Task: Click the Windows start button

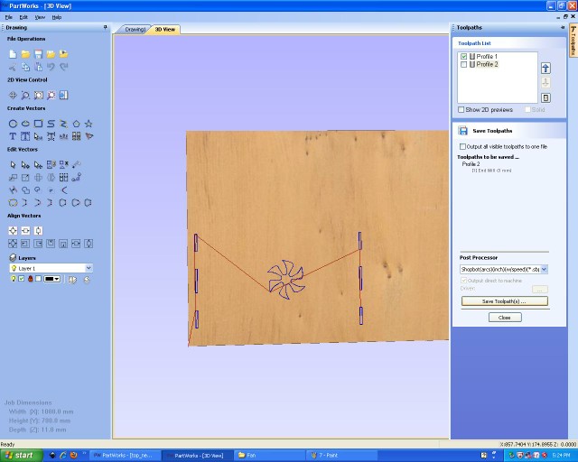Action: pyautogui.click(x=21, y=456)
